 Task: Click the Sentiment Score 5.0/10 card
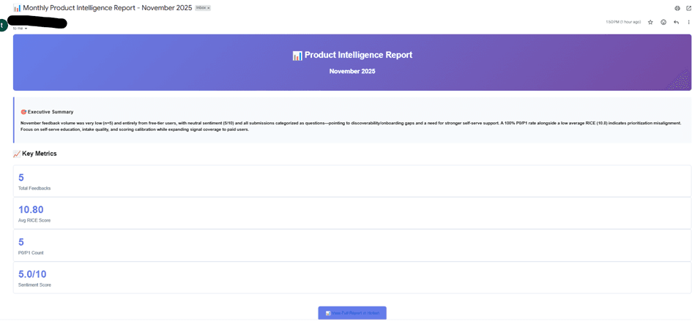pos(352,277)
